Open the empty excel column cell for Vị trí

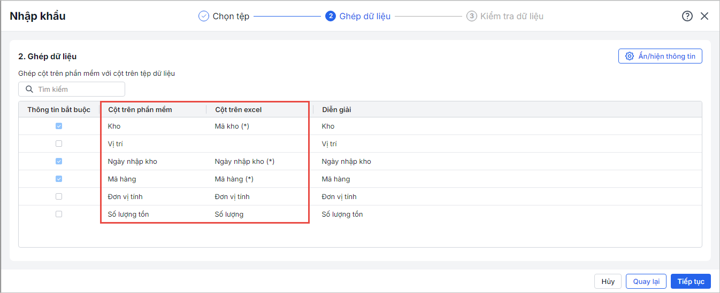pyautogui.click(x=259, y=144)
